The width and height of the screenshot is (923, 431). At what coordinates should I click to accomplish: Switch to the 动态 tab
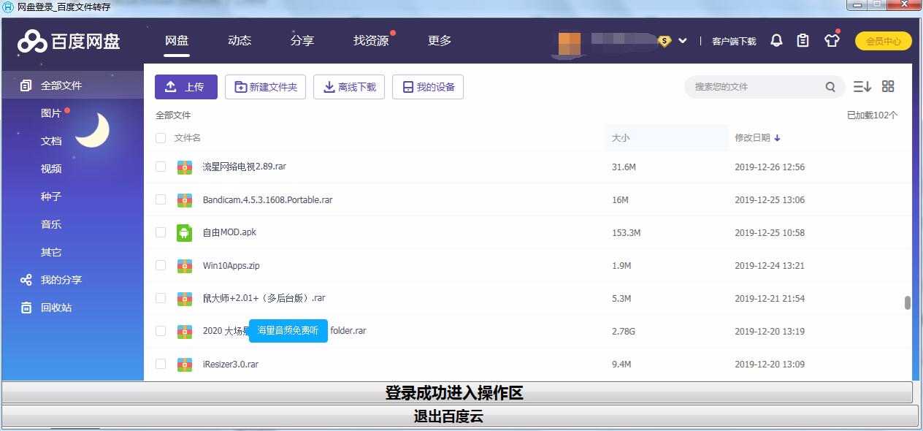click(240, 40)
